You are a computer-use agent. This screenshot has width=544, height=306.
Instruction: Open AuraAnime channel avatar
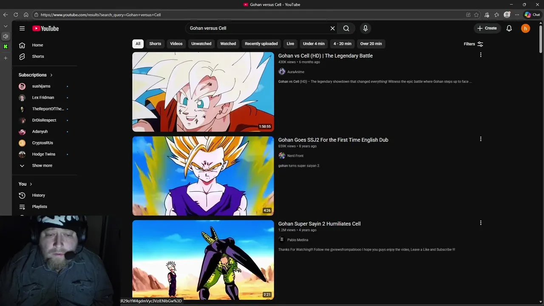click(282, 72)
